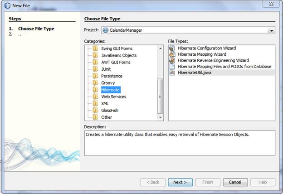This screenshot has width=283, height=194.
Task: Click the Help button
Action: pyautogui.click(x=263, y=182)
